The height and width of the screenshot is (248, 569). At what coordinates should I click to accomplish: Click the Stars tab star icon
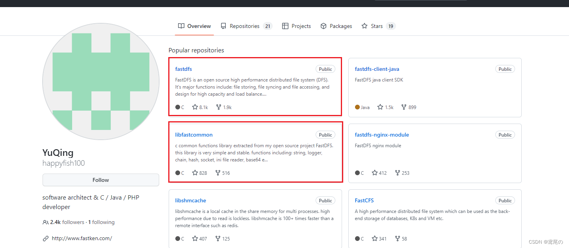click(365, 26)
